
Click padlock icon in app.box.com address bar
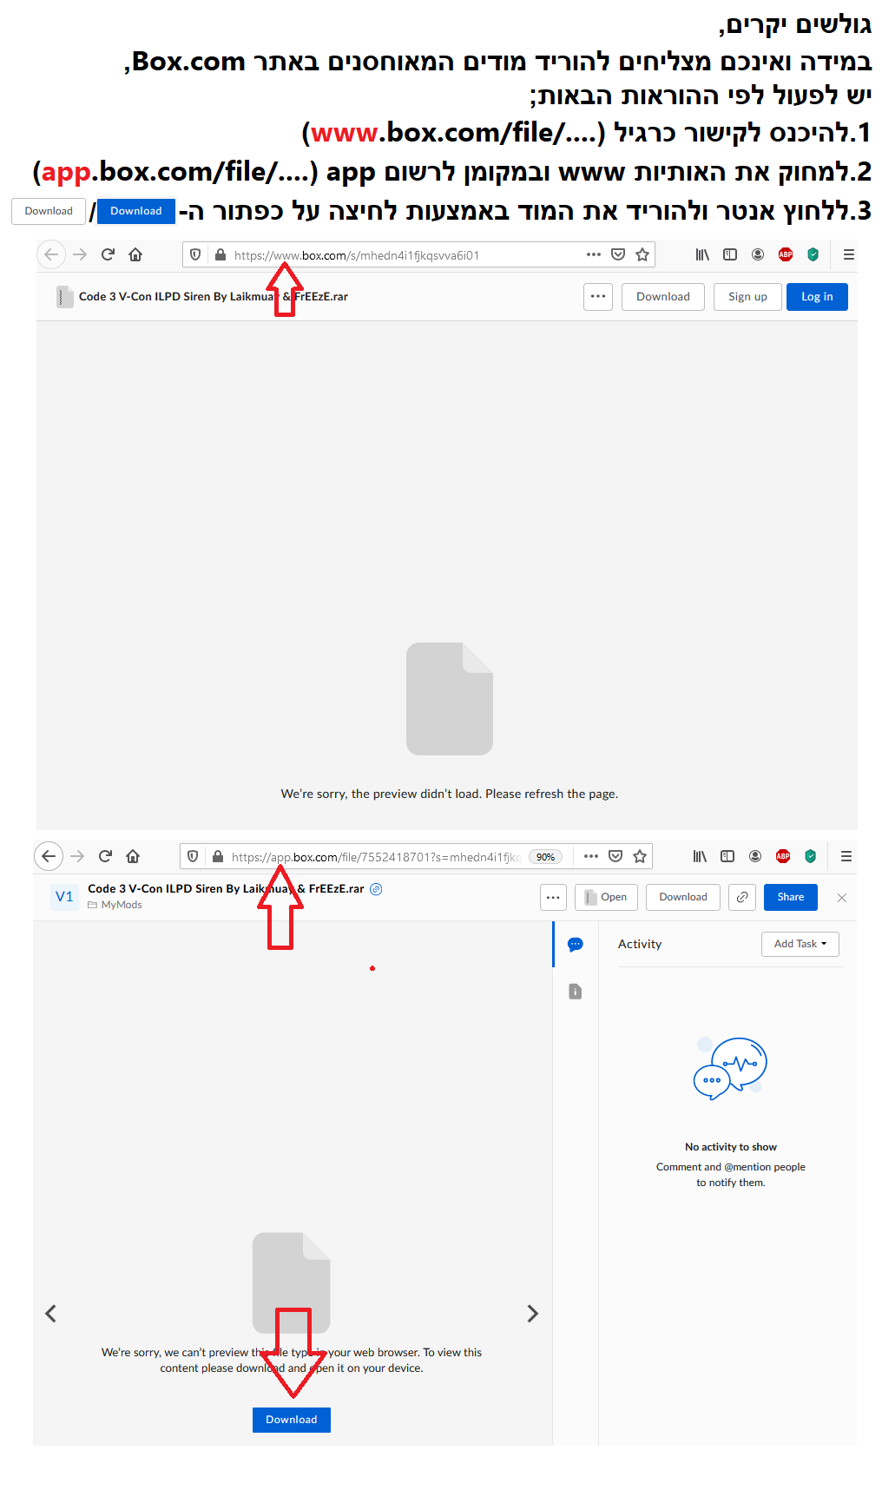[x=217, y=856]
